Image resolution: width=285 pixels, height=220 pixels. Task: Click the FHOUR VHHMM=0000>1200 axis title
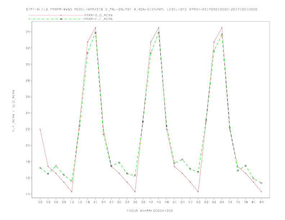pos(150,211)
